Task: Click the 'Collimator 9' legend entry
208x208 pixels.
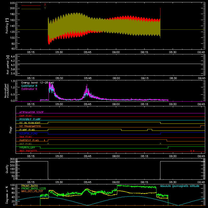Action: pyautogui.click(x=29, y=89)
